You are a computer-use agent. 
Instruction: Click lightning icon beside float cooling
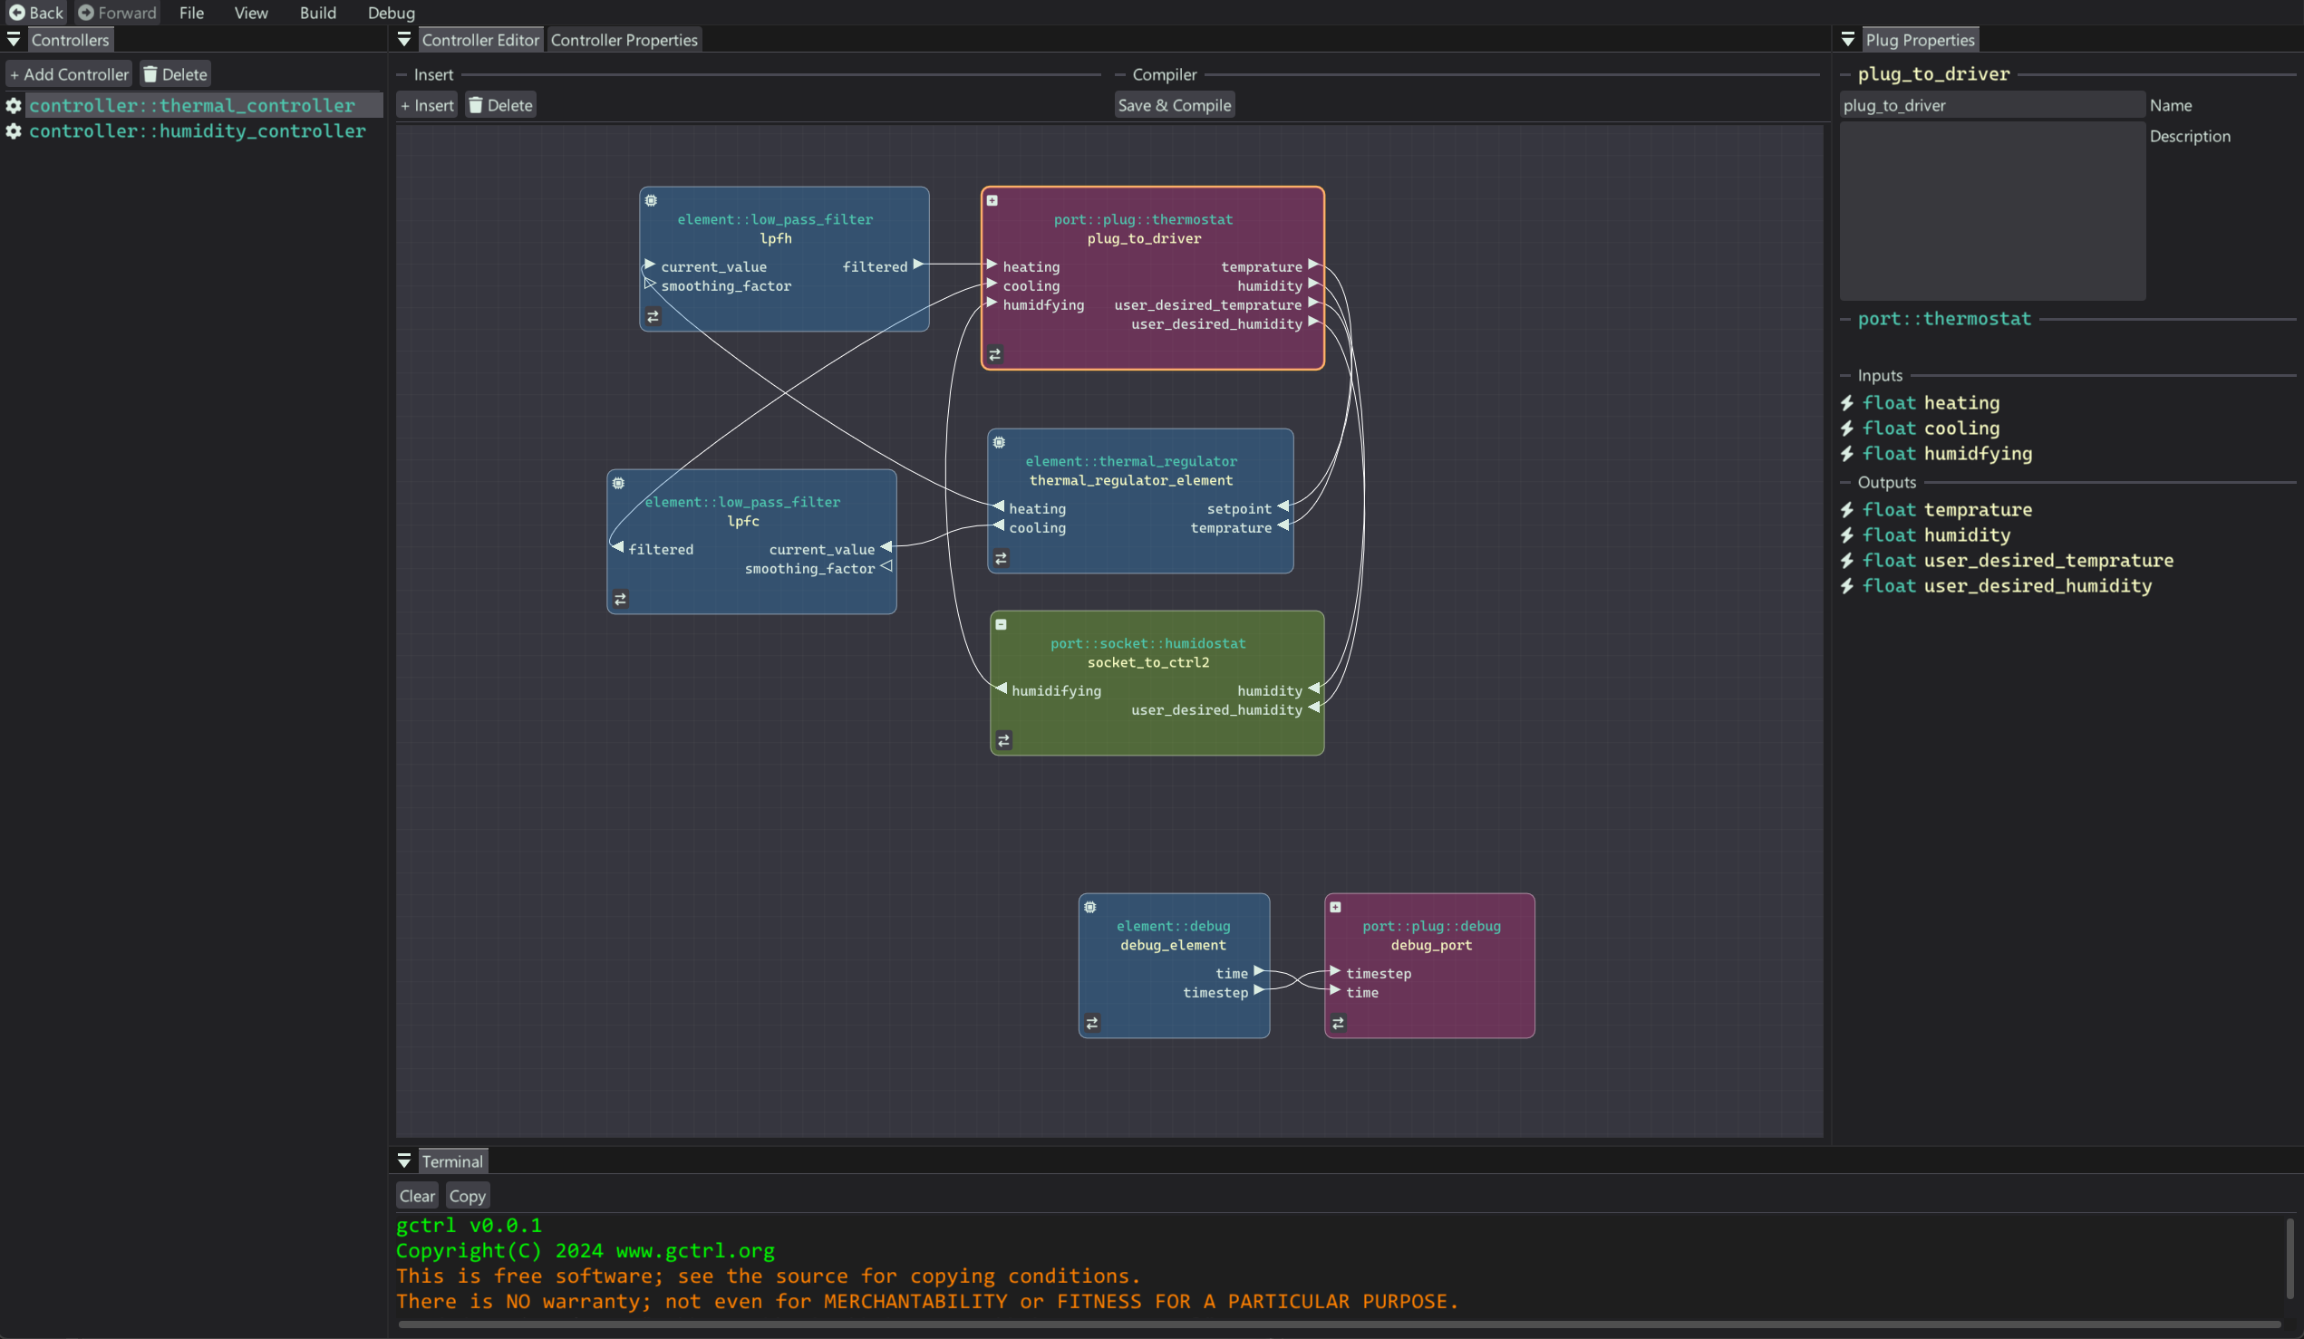click(x=1847, y=429)
